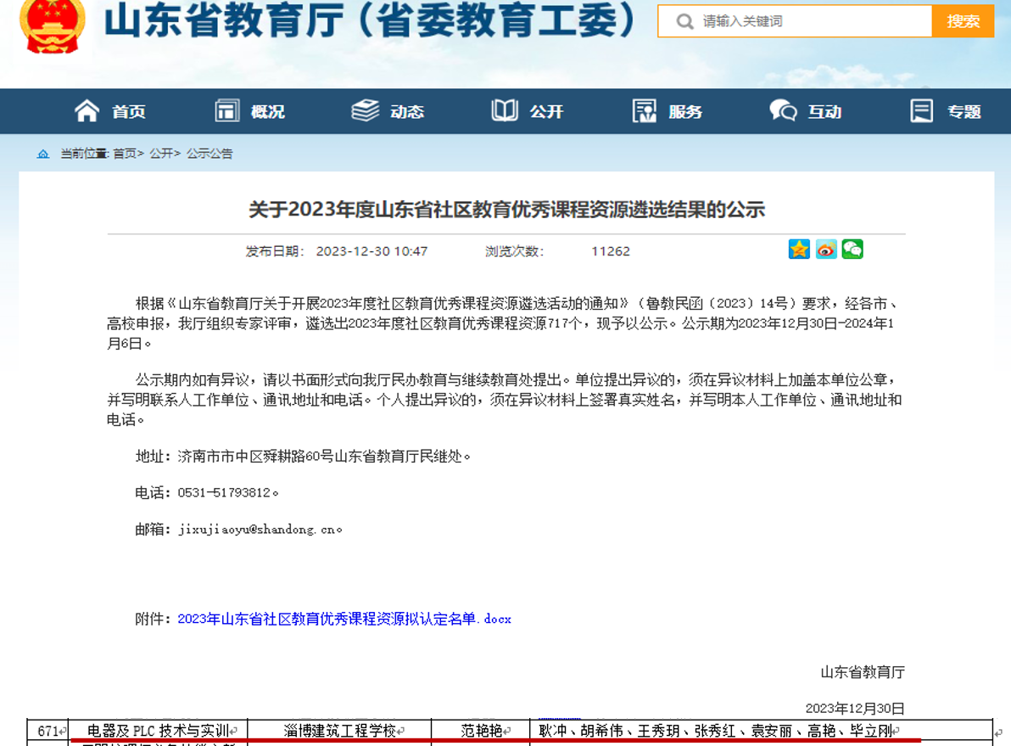Click the national emblem logo

tap(53, 25)
